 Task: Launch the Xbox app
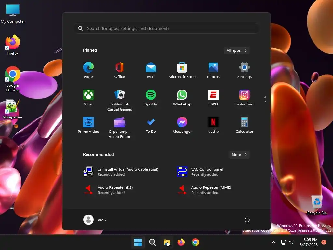(x=88, y=98)
